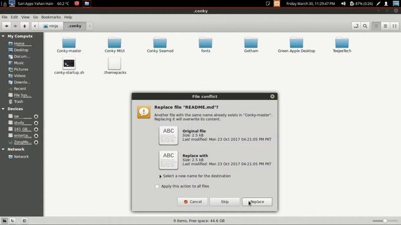The height and width of the screenshot is (225, 401).
Task: Click the .conky path button
Action: tap(75, 26)
